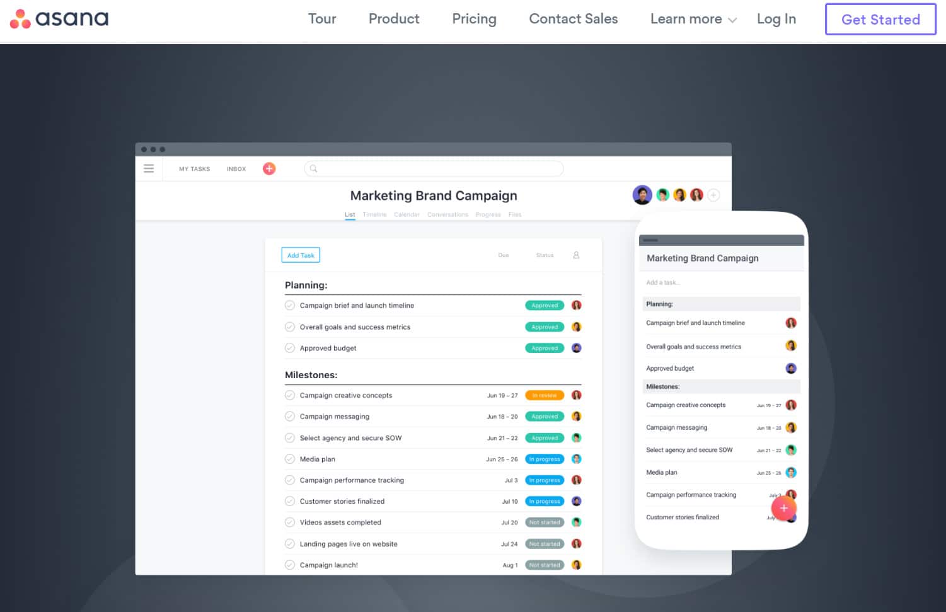
Task: Mark Media plan task complete
Action: (x=290, y=459)
